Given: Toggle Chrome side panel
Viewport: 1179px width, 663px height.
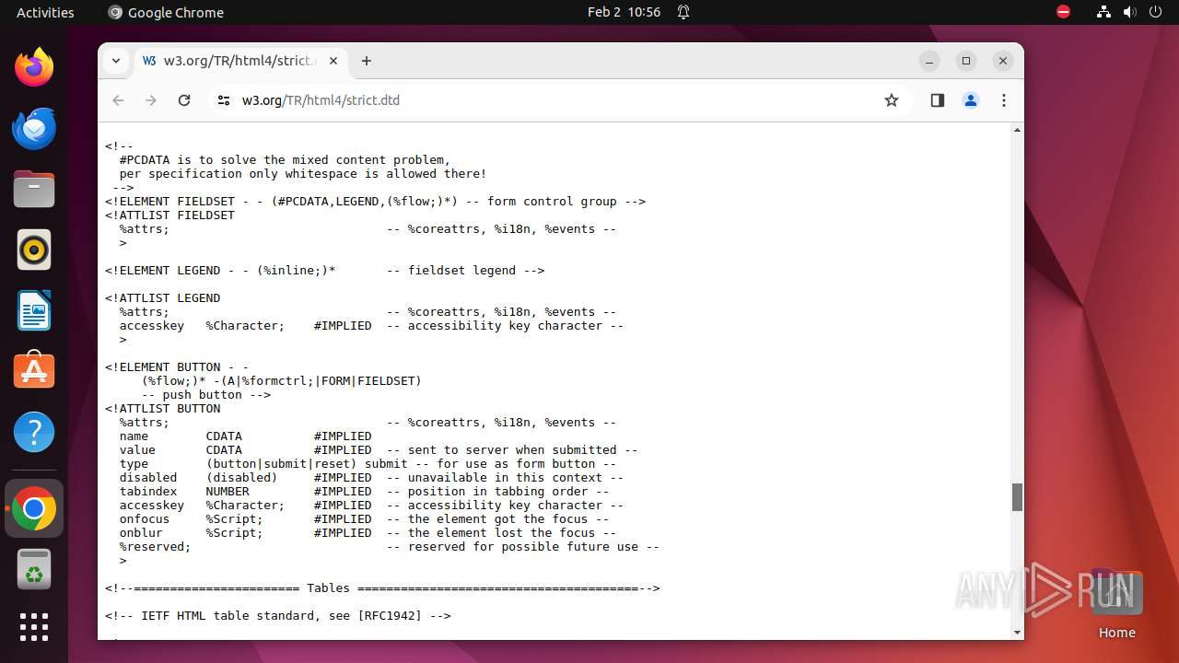Looking at the screenshot, I should coord(938,100).
